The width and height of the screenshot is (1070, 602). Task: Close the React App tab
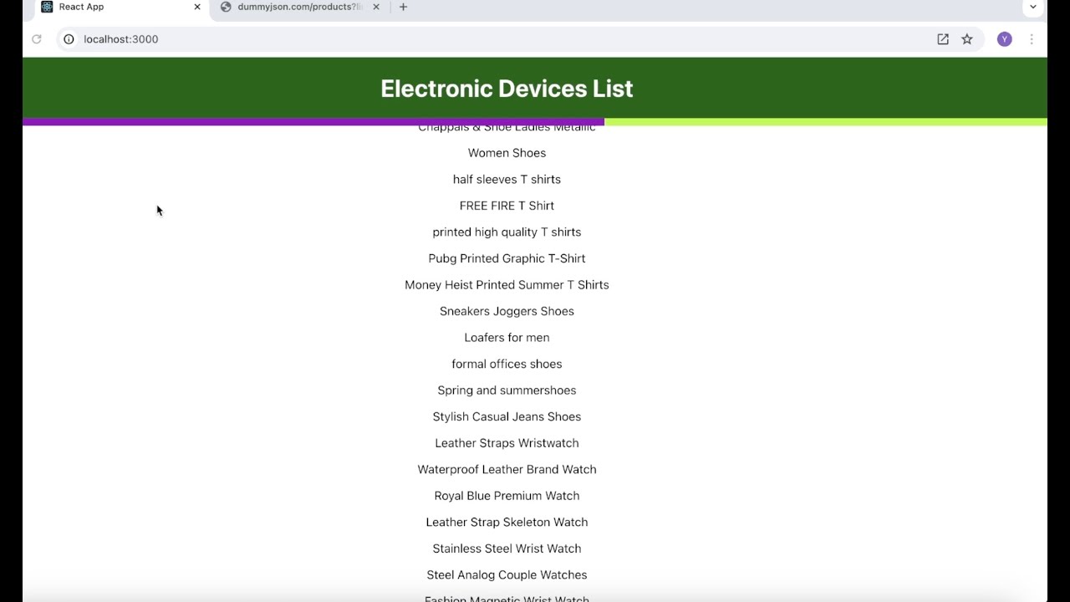point(197,7)
